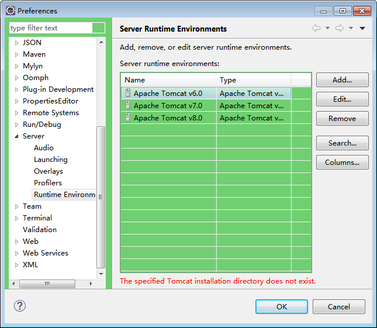Dismiss dialog with Cancel button

pyautogui.click(x=339, y=306)
